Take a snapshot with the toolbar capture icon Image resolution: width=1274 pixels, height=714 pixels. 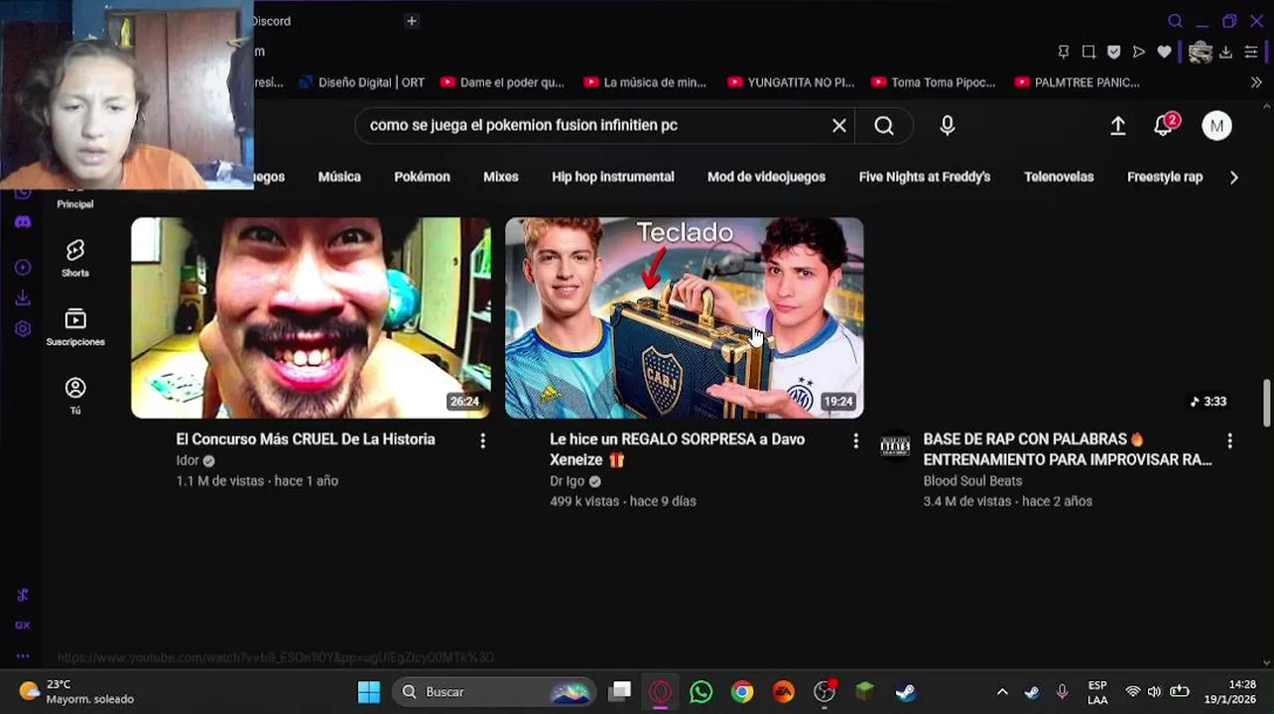tap(1088, 52)
